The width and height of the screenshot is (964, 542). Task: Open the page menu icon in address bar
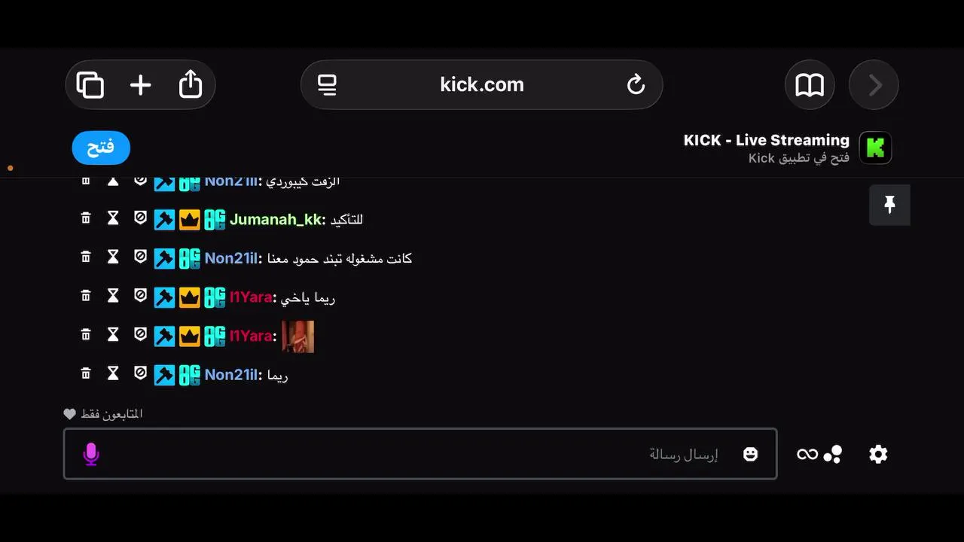click(x=327, y=85)
